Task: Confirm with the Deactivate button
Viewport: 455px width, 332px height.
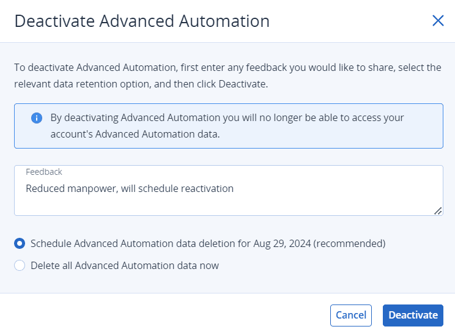Action: pyautogui.click(x=413, y=315)
